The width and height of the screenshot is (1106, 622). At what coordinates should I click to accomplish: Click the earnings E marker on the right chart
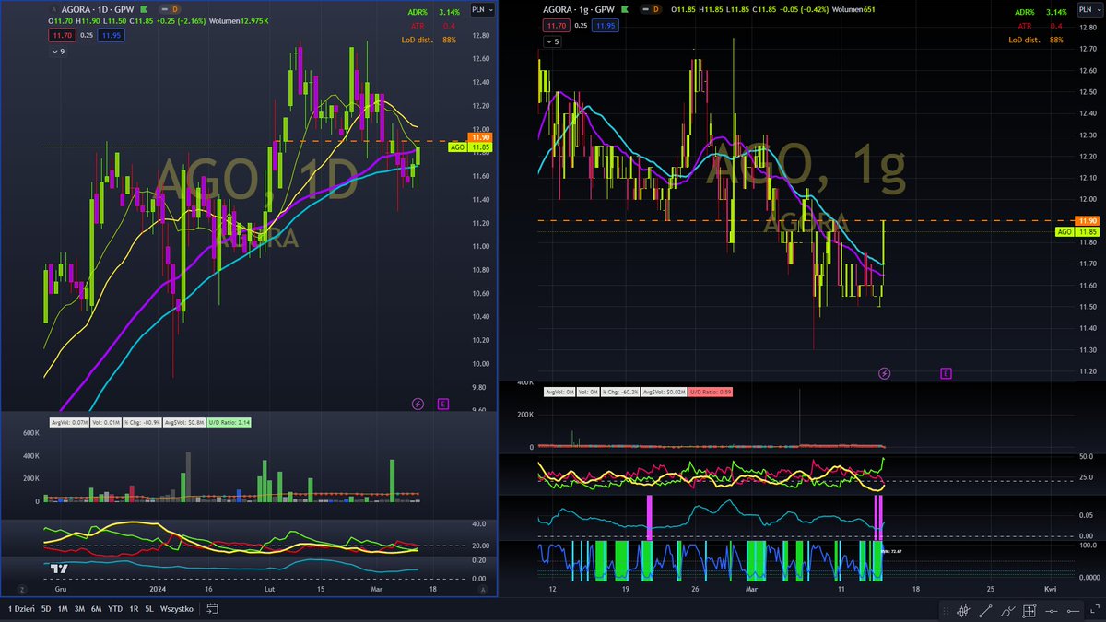[x=946, y=373]
